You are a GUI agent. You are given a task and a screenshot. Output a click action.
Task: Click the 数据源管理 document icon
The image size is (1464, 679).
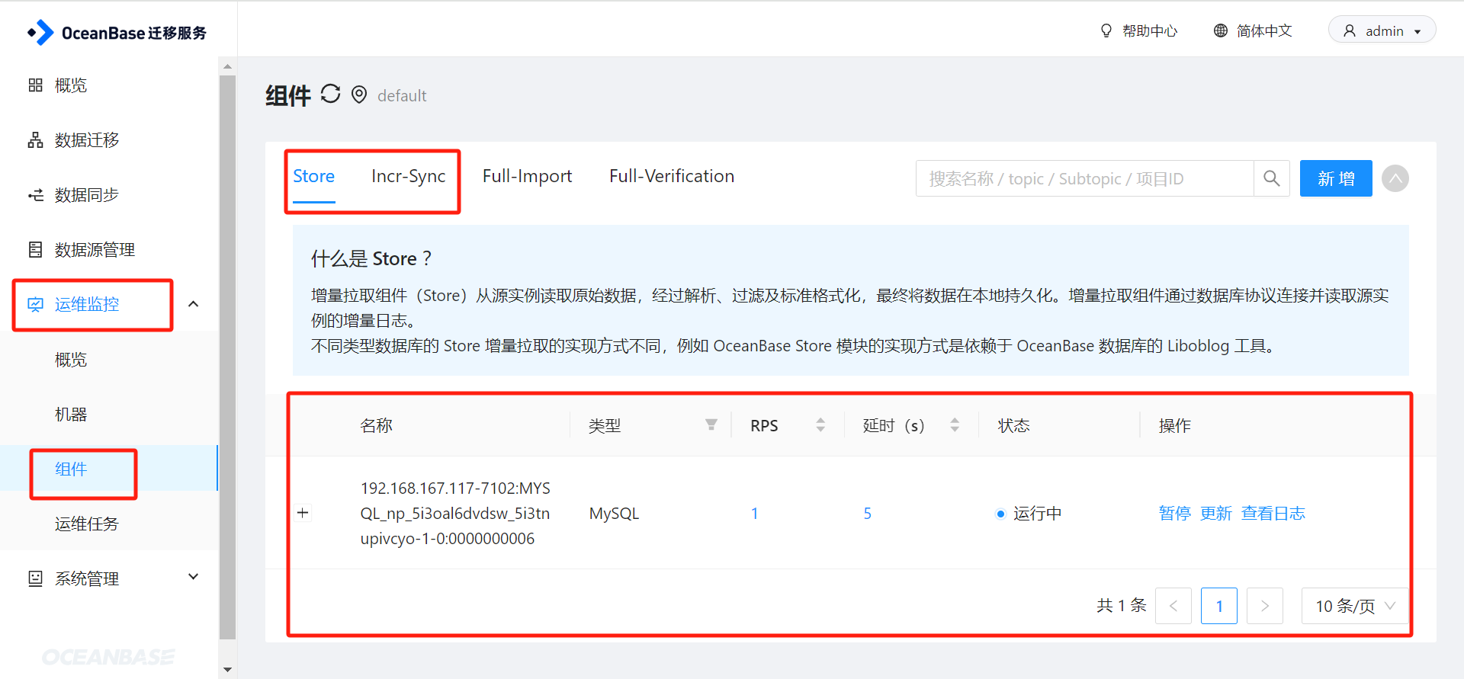coord(35,250)
